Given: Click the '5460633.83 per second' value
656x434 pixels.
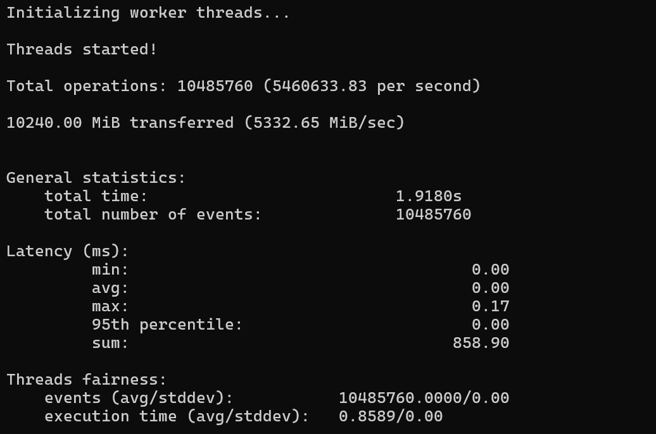Looking at the screenshot, I should click(372, 86).
